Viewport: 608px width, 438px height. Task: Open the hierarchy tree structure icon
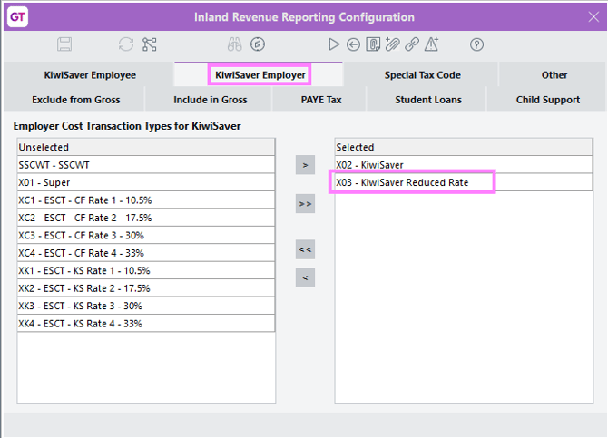pos(150,44)
